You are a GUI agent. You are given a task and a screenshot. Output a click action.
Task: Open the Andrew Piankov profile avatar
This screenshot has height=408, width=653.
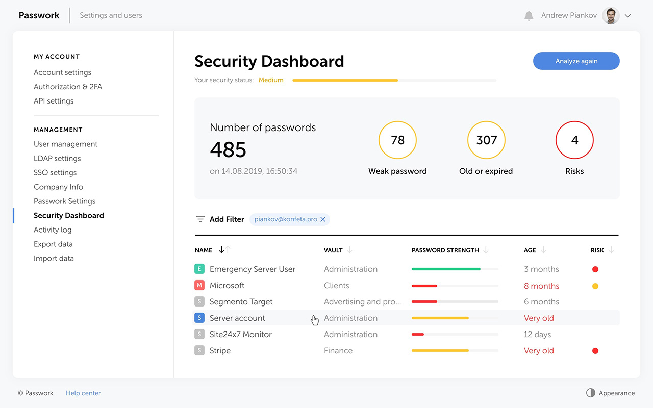coord(611,16)
